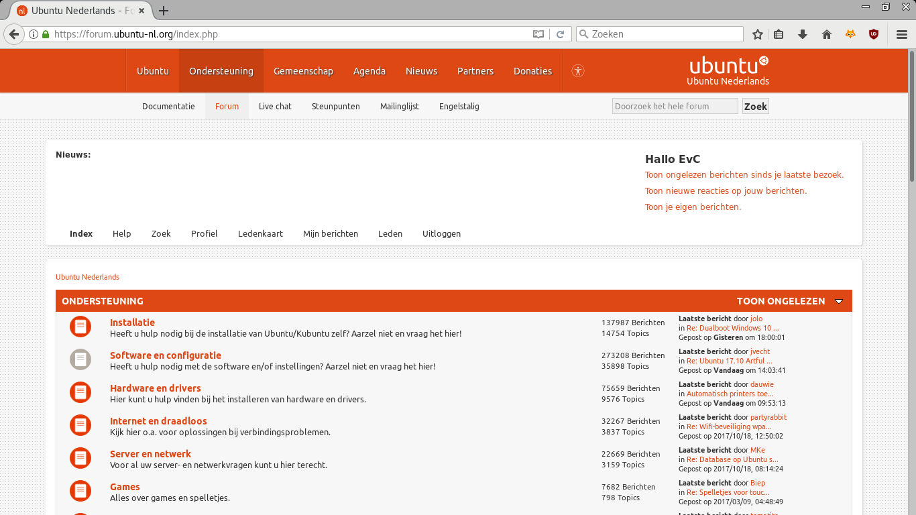Click Ubuntu Nederlands breadcrumb link
Viewport: 916px width, 515px height.
[x=87, y=277]
